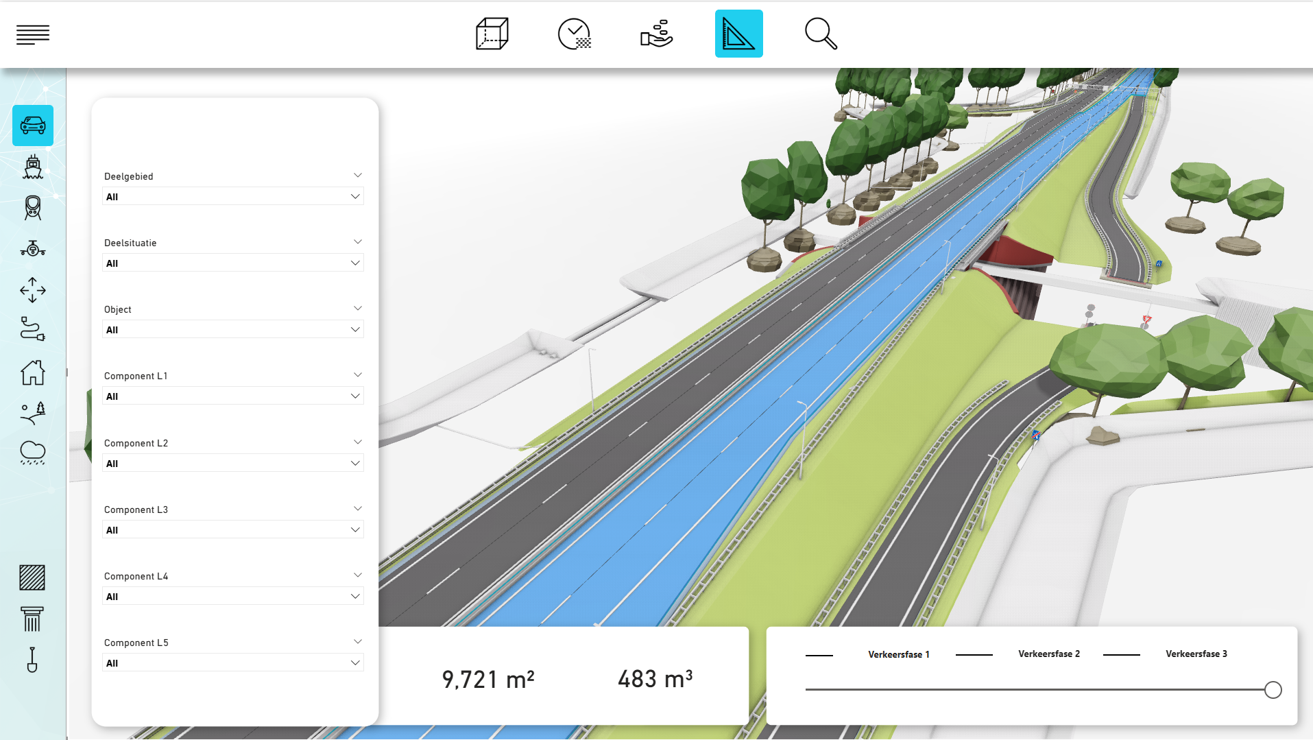Screen dimensions: 1313x740
Task: Open the Object All dropdown
Action: tap(232, 330)
